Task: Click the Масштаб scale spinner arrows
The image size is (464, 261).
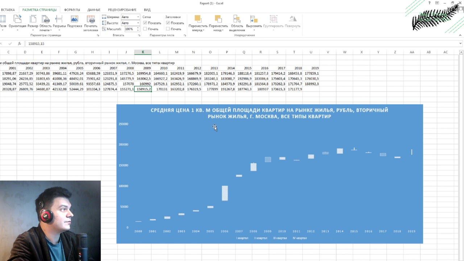Action: [138, 29]
